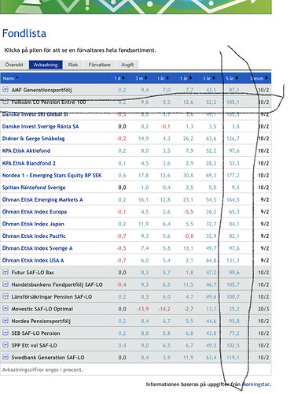Click Handelsbankens Fondportfölj SAF-LO name
294x394 pixels.
(57, 284)
